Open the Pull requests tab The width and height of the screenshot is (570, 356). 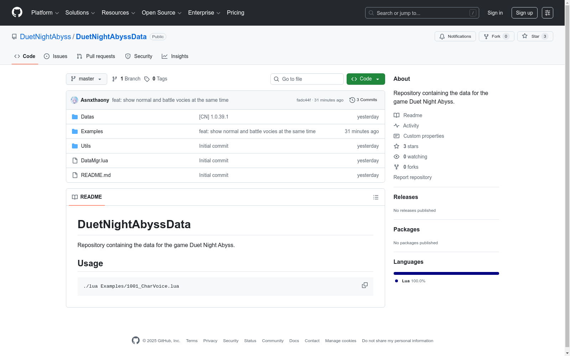tap(96, 56)
